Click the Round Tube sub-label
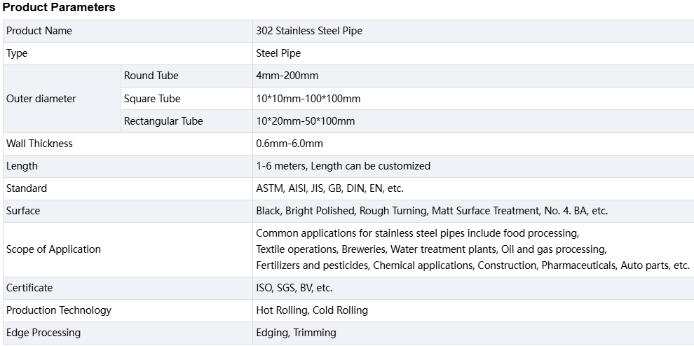Viewport: 694px width, 346px height. [151, 76]
